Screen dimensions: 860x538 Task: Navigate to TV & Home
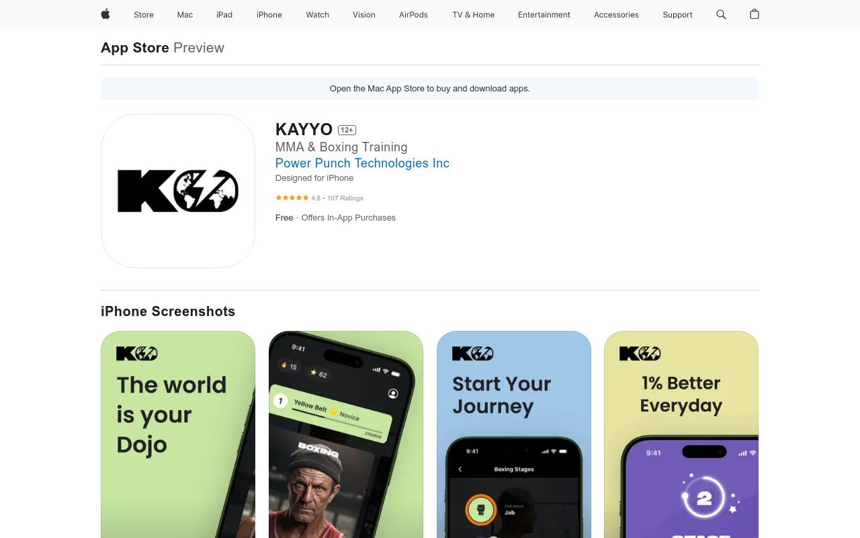[474, 15]
